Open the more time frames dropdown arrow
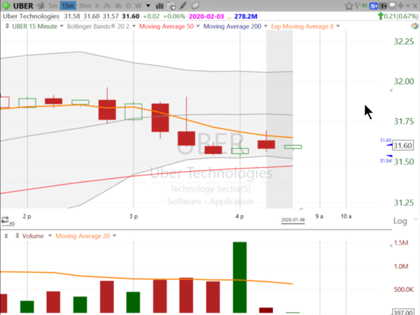The image size is (420, 315). pyautogui.click(x=148, y=6)
